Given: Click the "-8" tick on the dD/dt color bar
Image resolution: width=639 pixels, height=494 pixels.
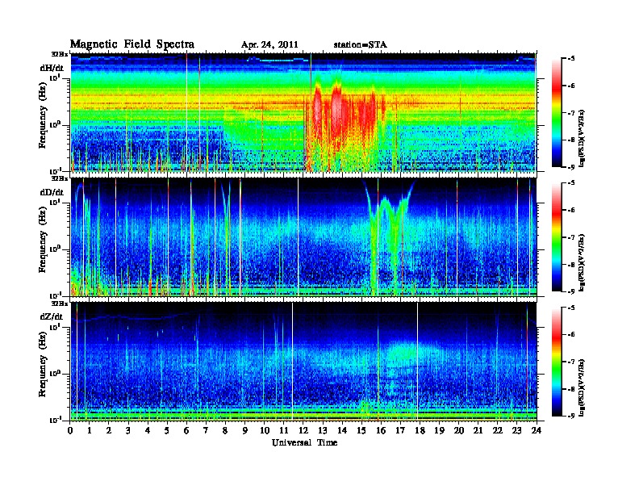Looking at the screenshot, I should pyautogui.click(x=571, y=265).
